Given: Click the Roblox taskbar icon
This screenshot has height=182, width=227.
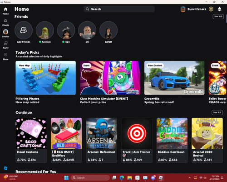Looking at the screenshot, I should [161, 178].
